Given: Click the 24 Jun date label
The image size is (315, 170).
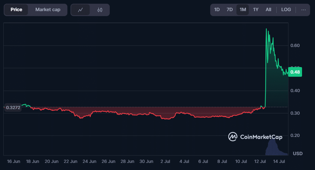Looking at the screenshot, I should [x=89, y=161].
